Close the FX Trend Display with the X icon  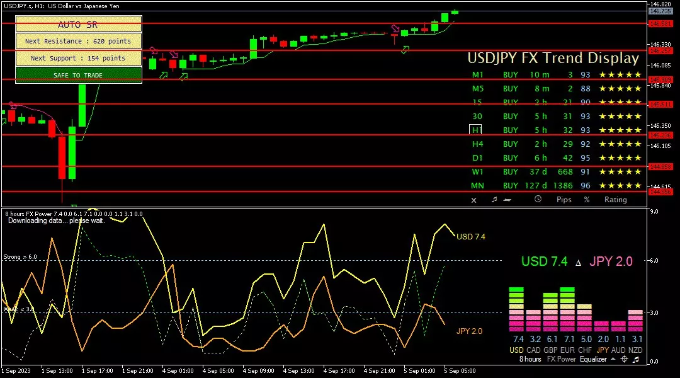point(473,200)
